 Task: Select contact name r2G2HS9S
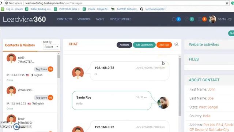click(26, 90)
